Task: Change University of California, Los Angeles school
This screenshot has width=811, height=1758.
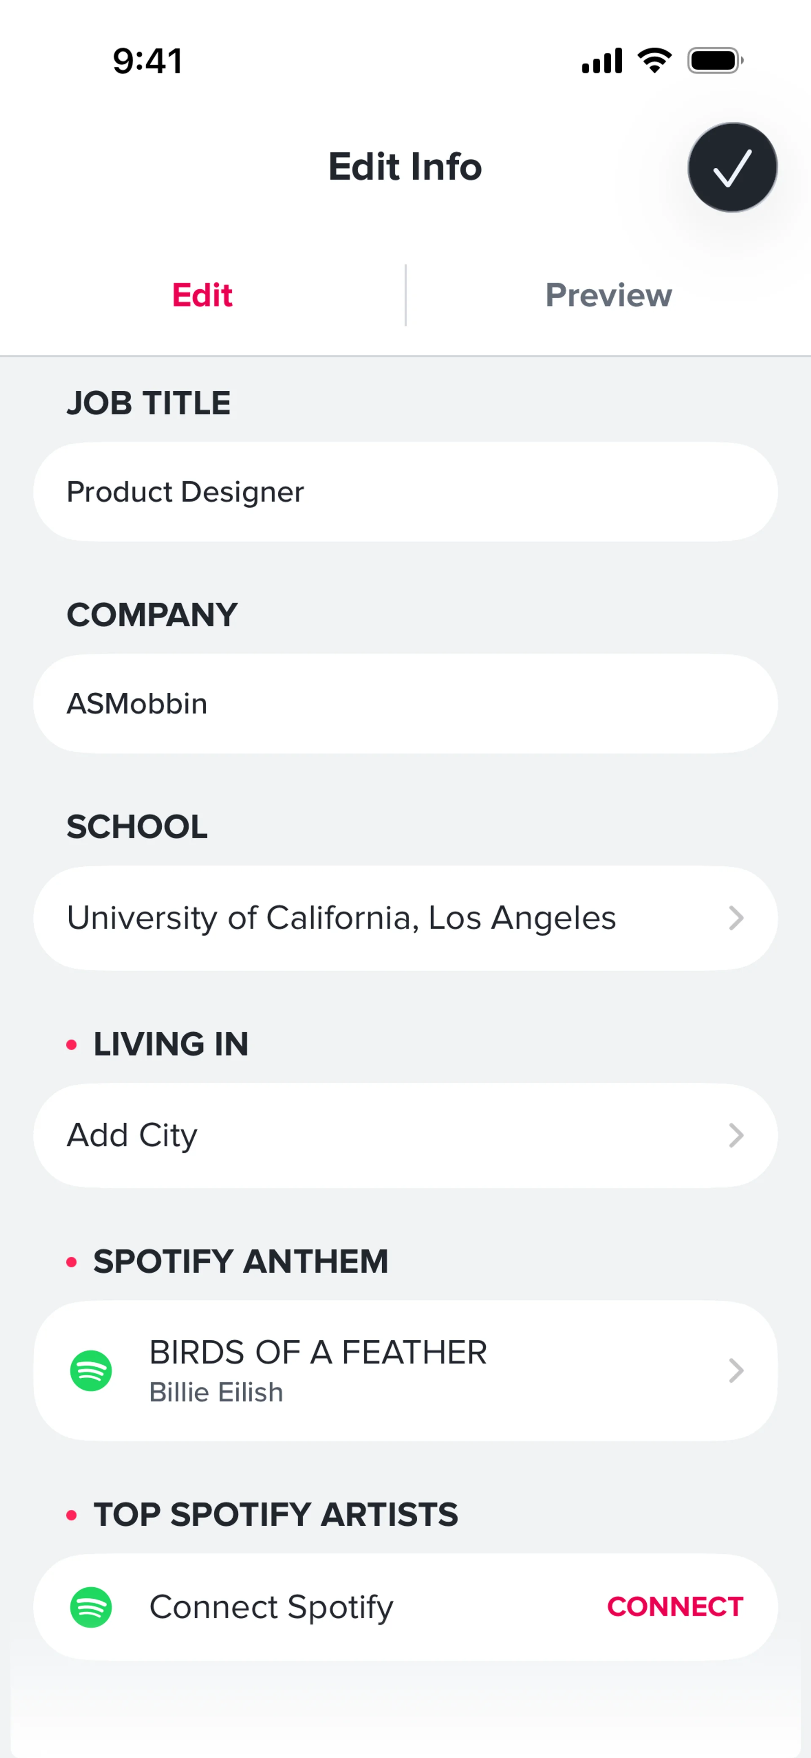Action: coord(341,918)
